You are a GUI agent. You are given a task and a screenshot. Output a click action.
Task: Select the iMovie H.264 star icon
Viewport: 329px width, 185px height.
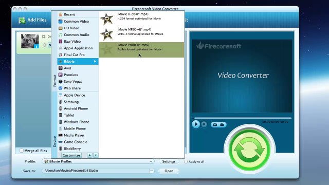pos(106,18)
